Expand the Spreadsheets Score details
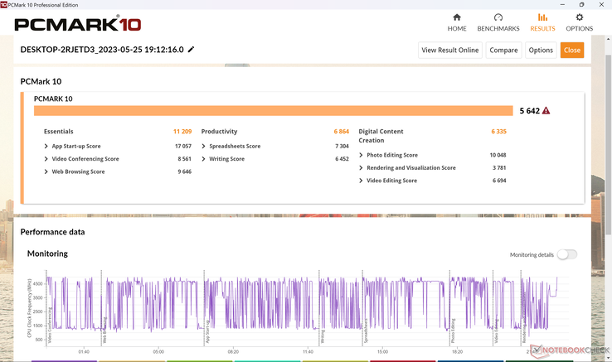 (203, 146)
